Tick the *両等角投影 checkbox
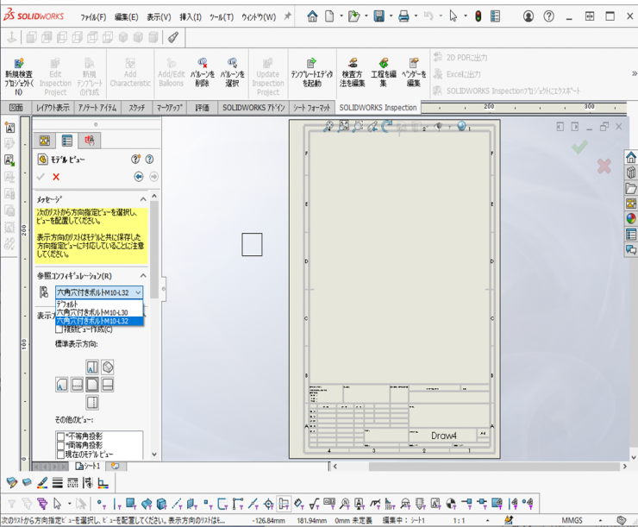Image resolution: width=638 pixels, height=527 pixels. pos(60,445)
